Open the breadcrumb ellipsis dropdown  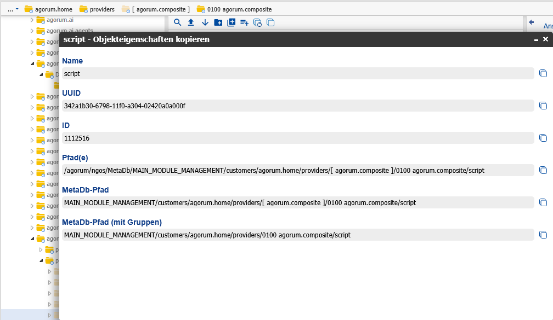[13, 9]
